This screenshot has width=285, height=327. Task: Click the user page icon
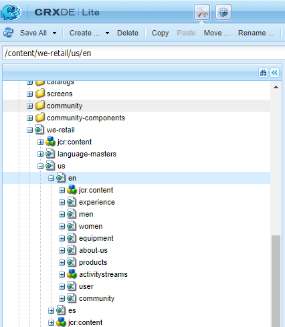coord(72,286)
